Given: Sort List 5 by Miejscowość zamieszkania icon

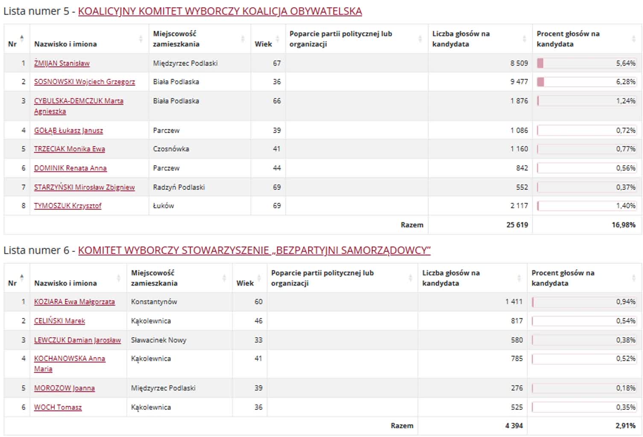Looking at the screenshot, I should point(242,39).
